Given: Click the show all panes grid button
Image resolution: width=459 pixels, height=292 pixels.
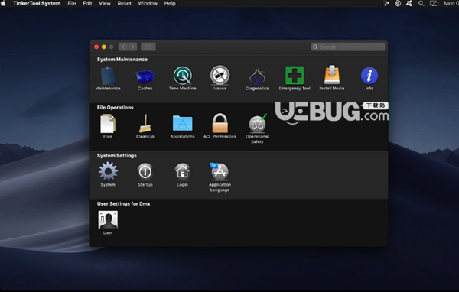Looking at the screenshot, I should click(x=148, y=47).
